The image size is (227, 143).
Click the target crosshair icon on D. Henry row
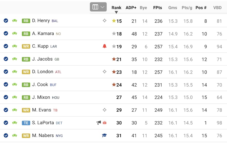(105, 21)
